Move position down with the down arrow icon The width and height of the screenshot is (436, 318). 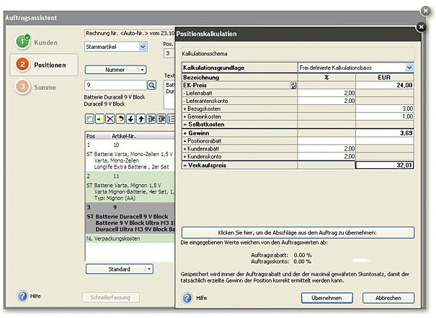(x=130, y=119)
